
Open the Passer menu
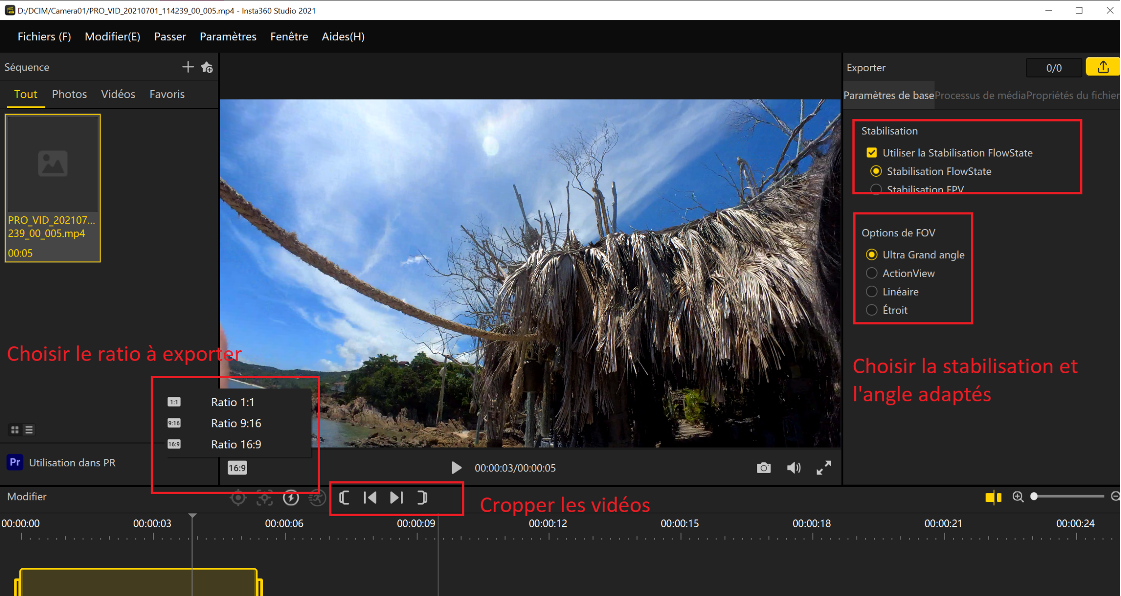click(x=170, y=36)
